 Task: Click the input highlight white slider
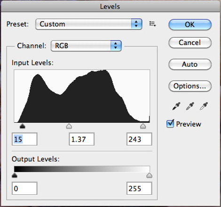click(143, 126)
